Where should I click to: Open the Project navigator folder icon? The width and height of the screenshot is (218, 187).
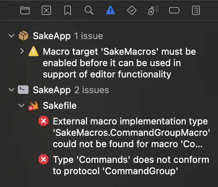[25, 10]
